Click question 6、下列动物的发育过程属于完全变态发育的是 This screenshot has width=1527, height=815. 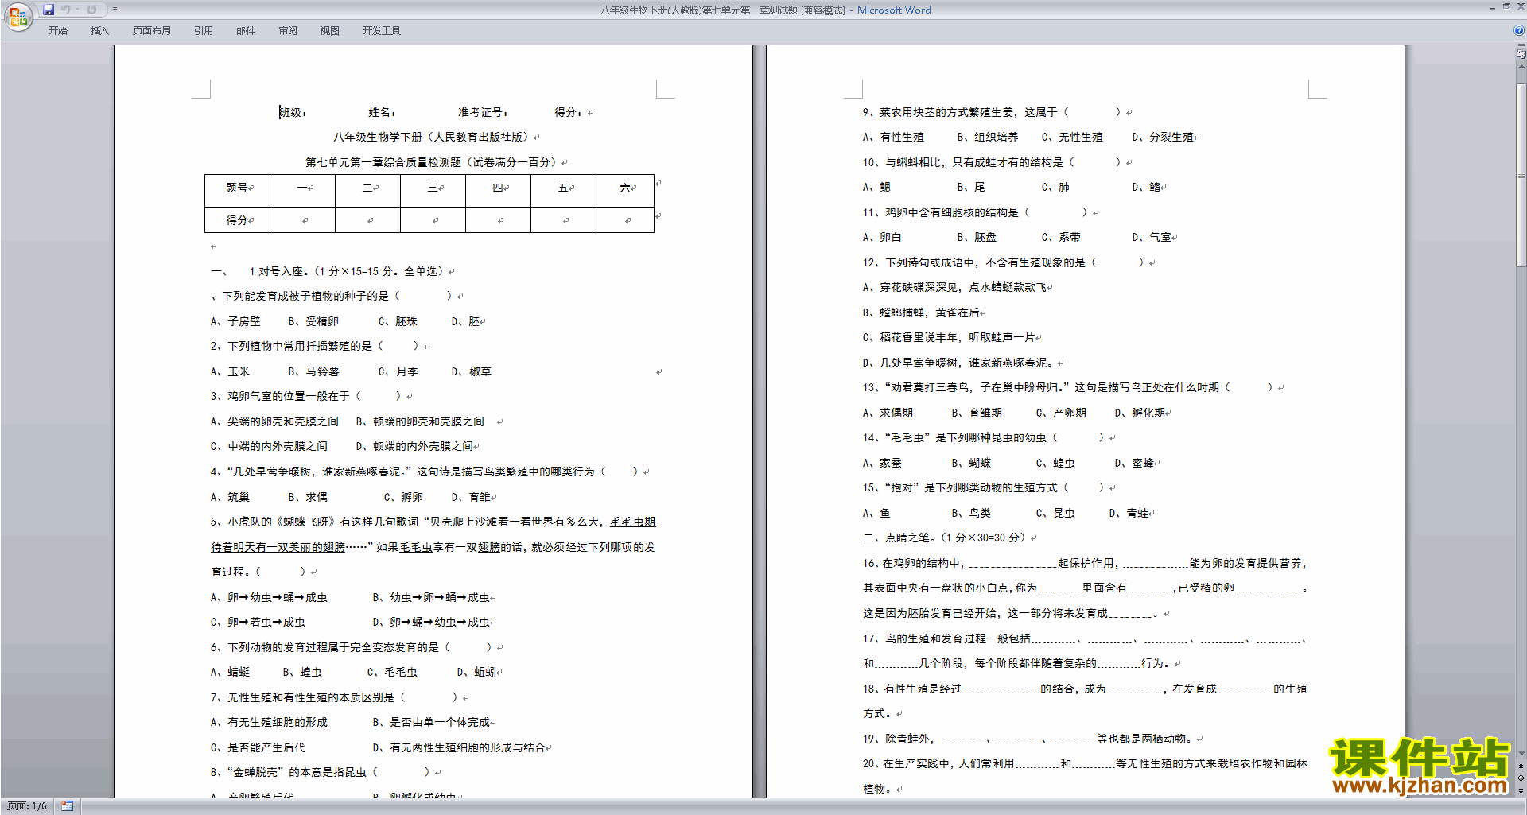pos(351,647)
